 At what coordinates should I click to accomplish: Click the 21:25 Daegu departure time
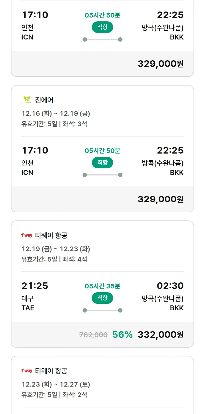(35, 286)
